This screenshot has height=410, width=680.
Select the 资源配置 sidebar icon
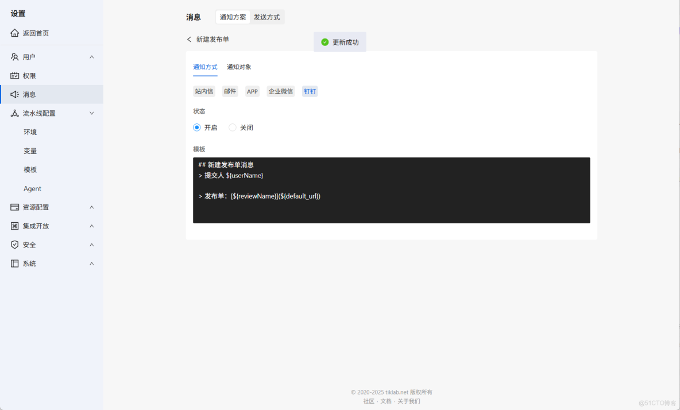coord(14,207)
